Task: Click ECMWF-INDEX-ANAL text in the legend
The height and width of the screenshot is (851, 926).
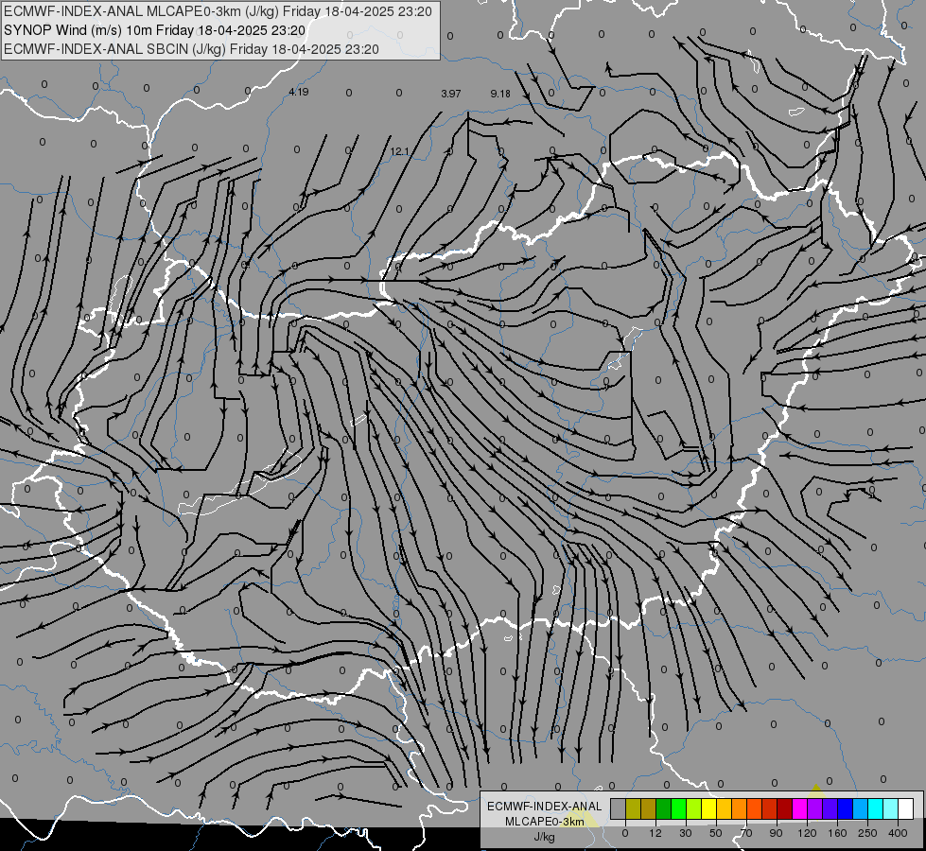Action: (x=545, y=807)
